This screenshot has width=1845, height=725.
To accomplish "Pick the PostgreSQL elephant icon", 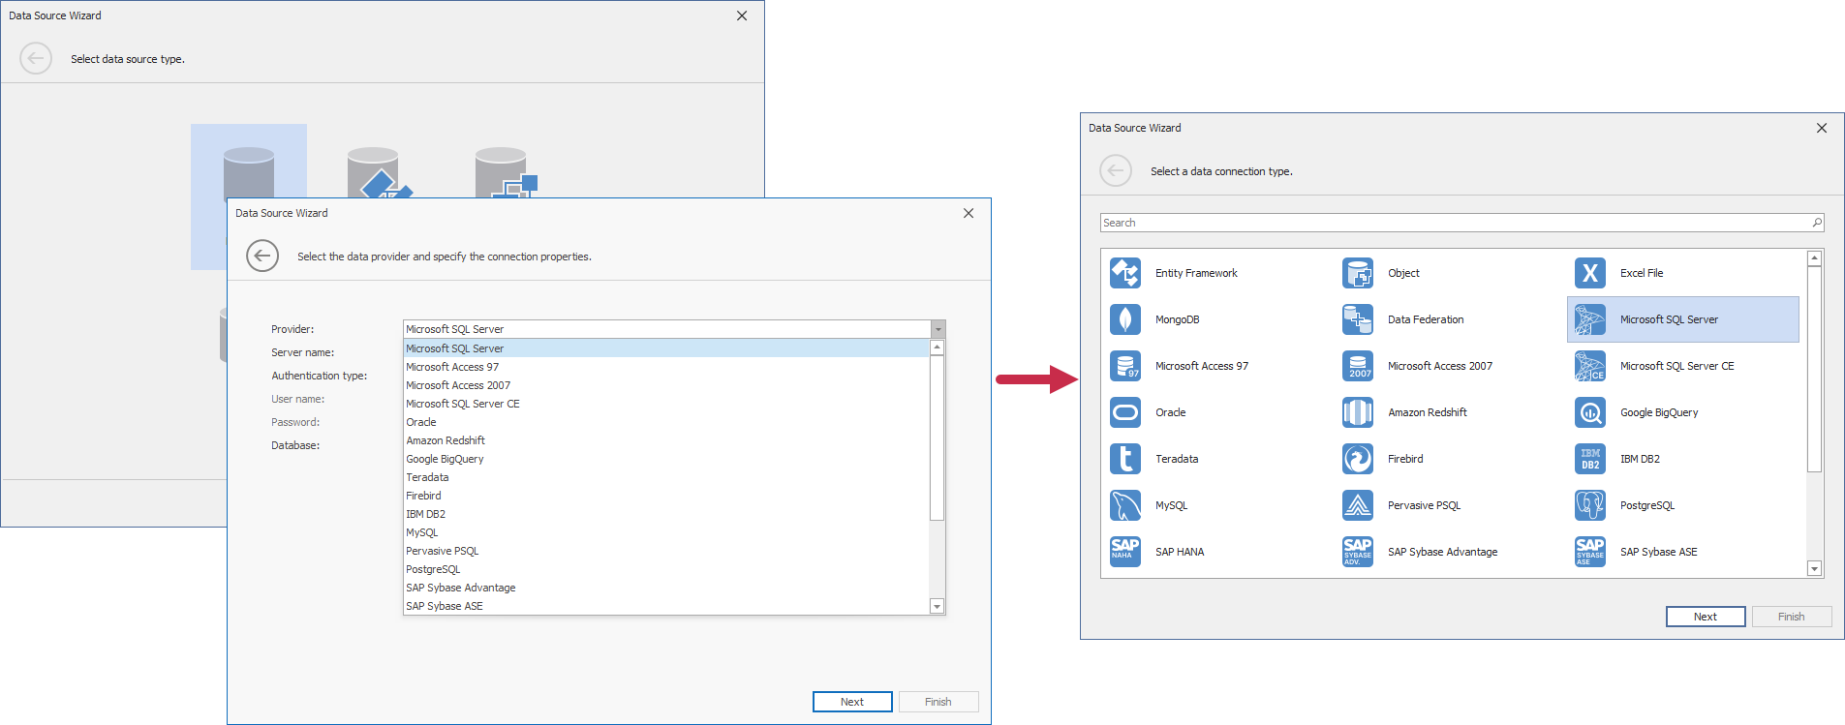I will [1589, 505].
